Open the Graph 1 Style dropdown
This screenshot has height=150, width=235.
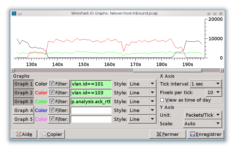(142, 84)
